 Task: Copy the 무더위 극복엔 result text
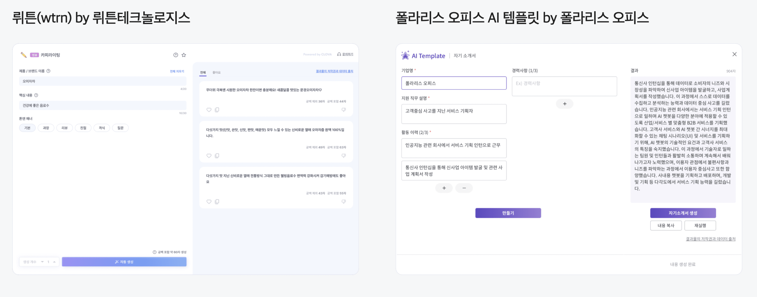coord(217,110)
